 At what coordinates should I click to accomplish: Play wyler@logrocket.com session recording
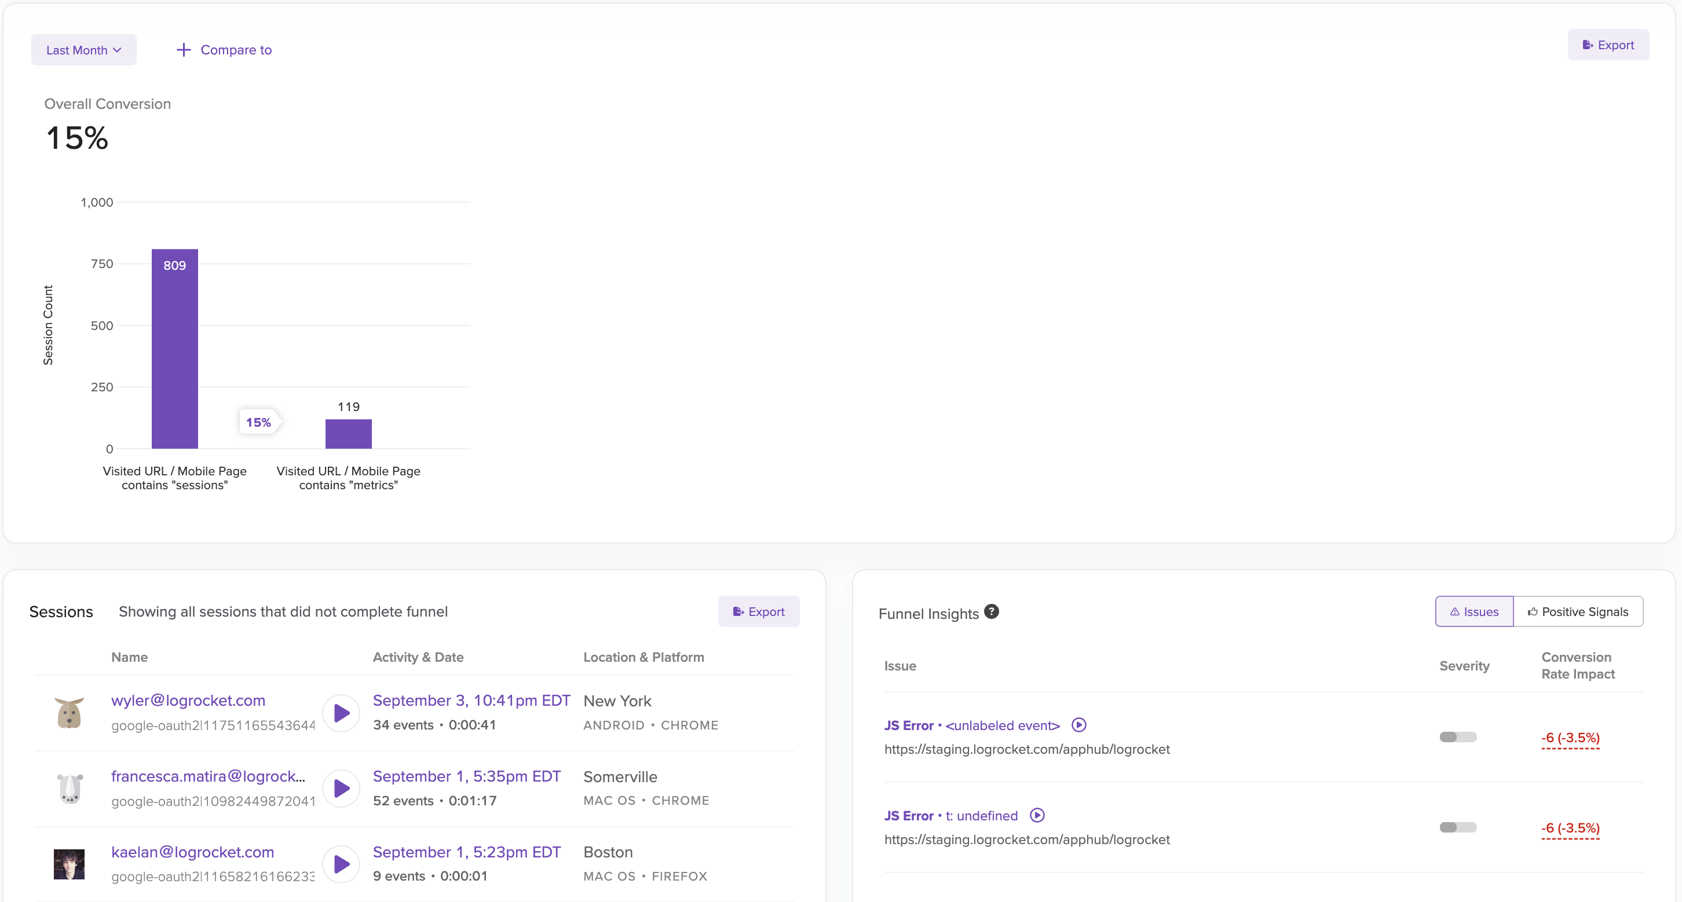(341, 713)
